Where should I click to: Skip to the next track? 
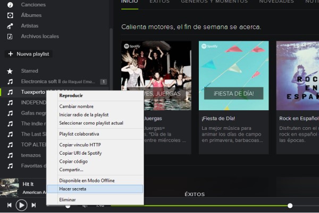33,205
